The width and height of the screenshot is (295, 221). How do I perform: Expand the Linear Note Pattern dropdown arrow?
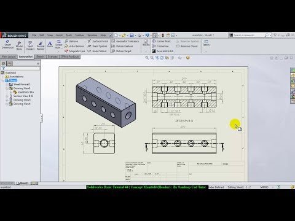(x=59, y=52)
